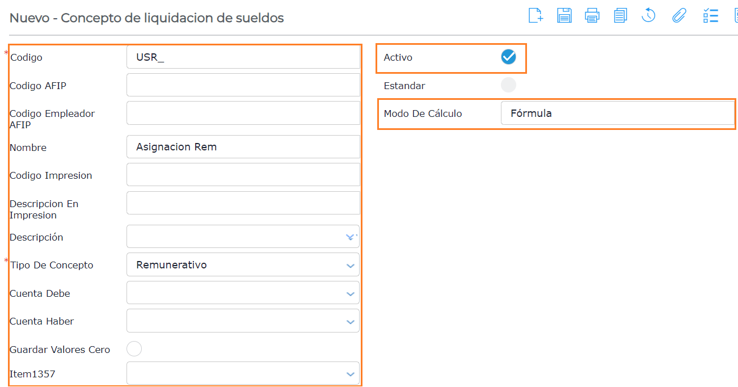Click the checklist icon in toolbar
The width and height of the screenshot is (738, 387).
[x=710, y=16]
